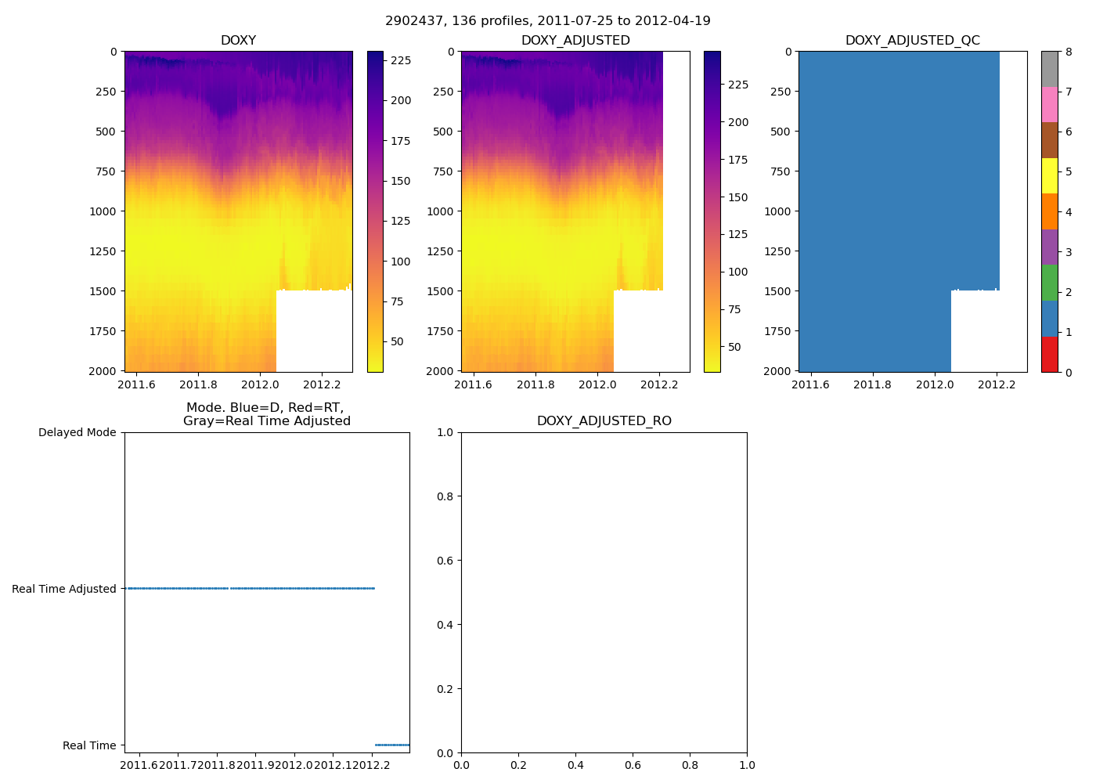
Task: Click the purple QC colorbar segment
Action: pos(1049,247)
